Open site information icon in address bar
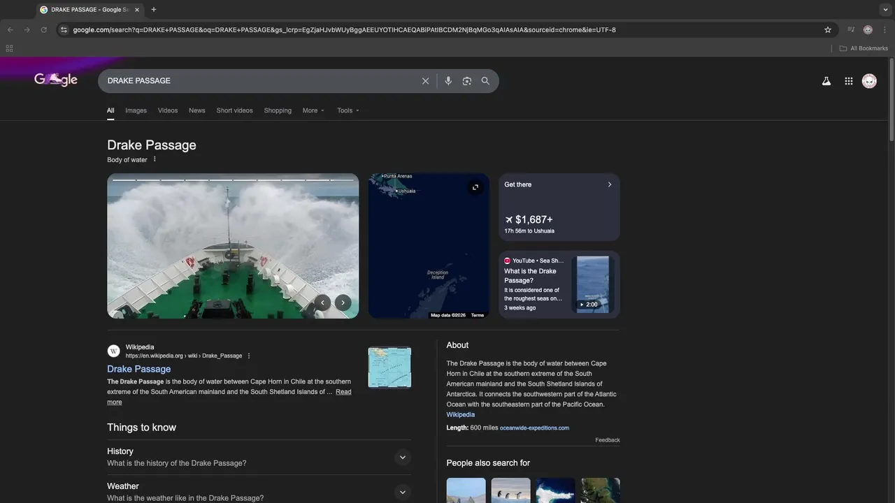 [64, 30]
